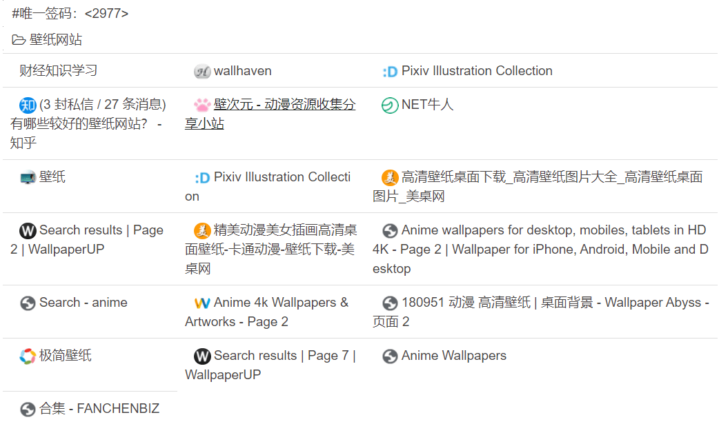Click the orange 美桌网 icon of 高清壁纸桌面下载
The height and width of the screenshot is (424, 719).
click(x=390, y=177)
